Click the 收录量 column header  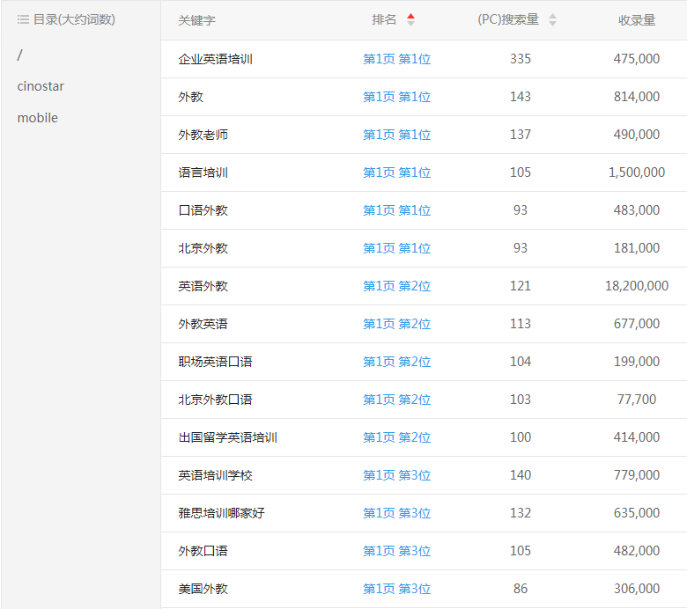(636, 20)
